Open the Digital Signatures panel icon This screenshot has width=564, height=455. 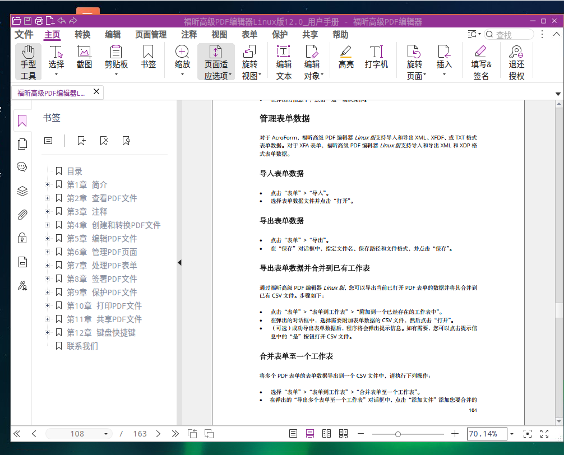[x=22, y=286]
